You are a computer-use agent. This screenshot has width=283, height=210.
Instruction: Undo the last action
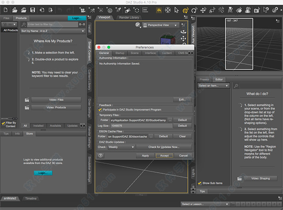60,10
